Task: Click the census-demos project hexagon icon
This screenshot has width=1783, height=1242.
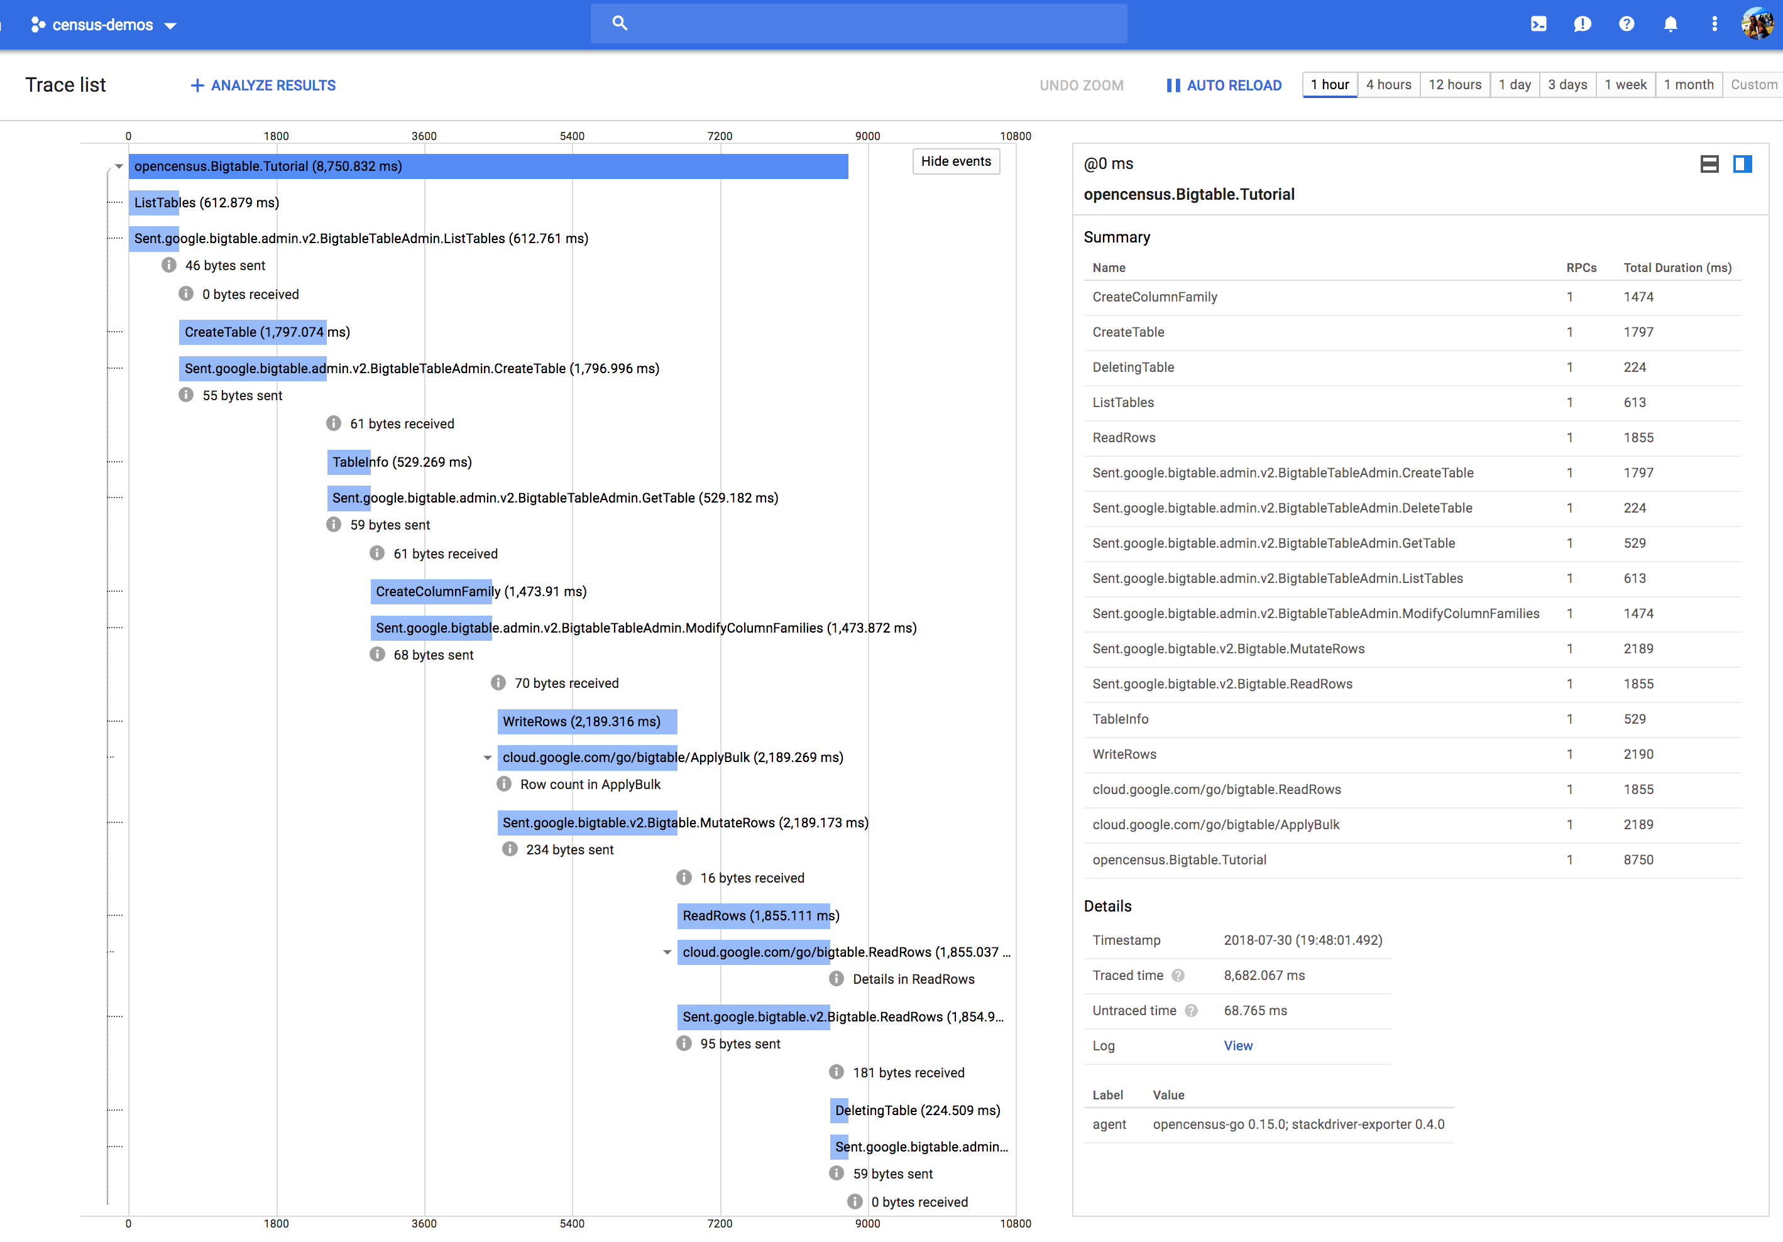Action: click(x=38, y=25)
